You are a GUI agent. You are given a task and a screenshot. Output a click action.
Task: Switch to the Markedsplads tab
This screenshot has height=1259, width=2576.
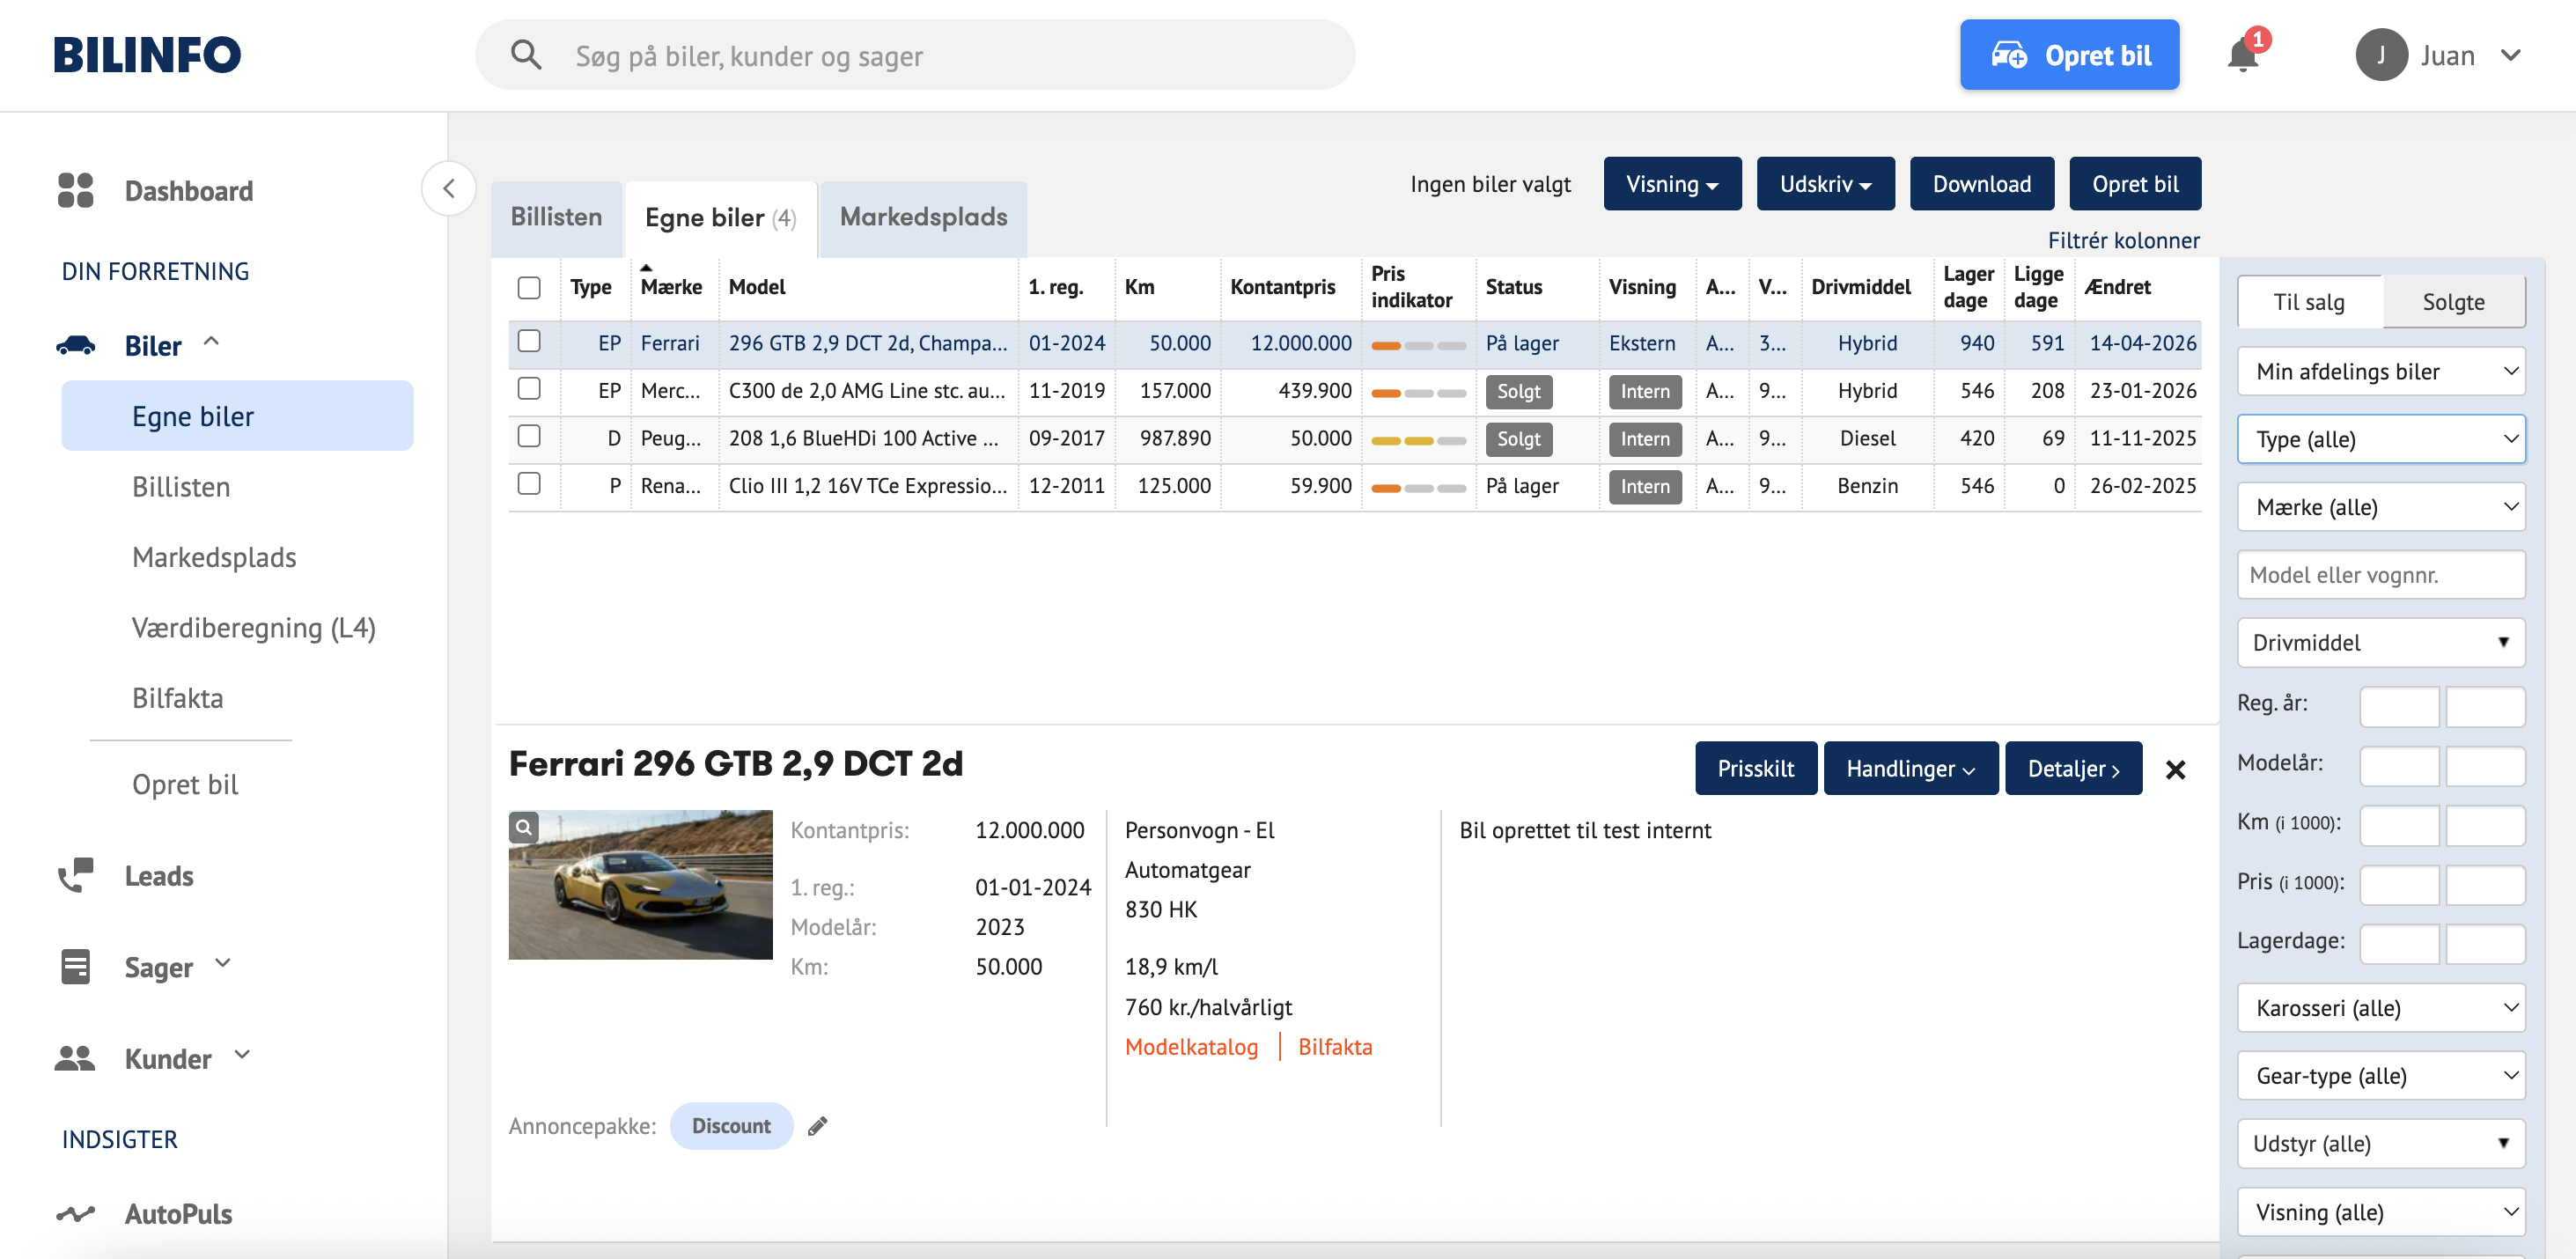[923, 217]
